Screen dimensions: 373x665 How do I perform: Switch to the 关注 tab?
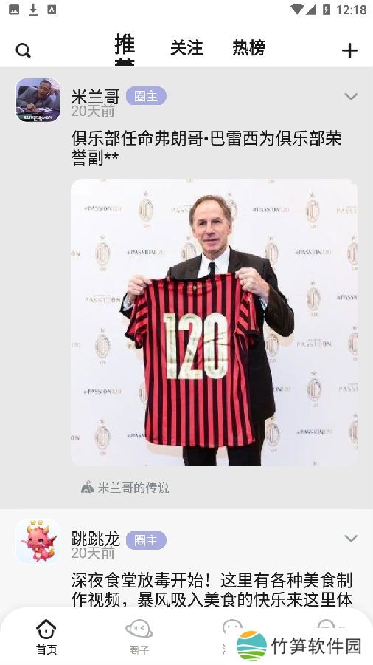coord(186,48)
